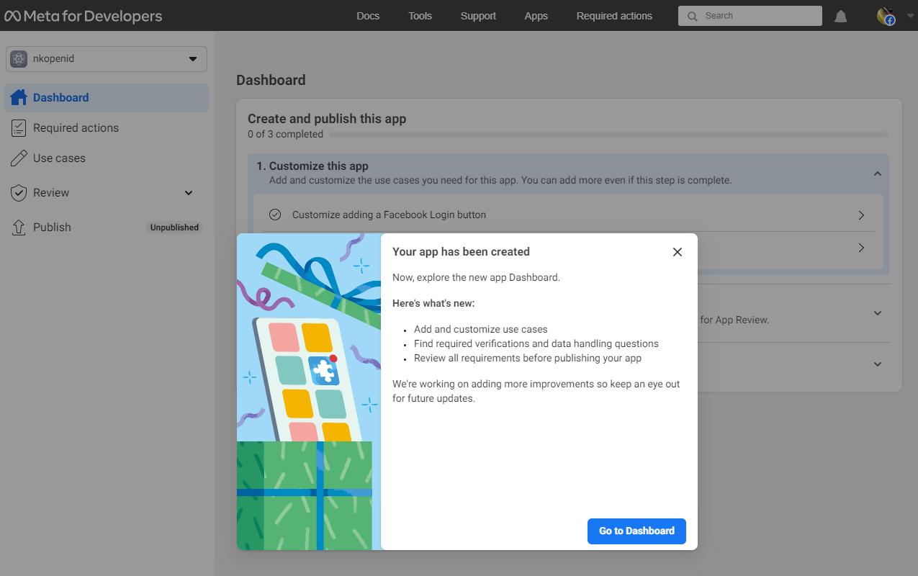This screenshot has height=576, width=918.
Task: Collapse the Customize this app section
Action: tap(878, 174)
